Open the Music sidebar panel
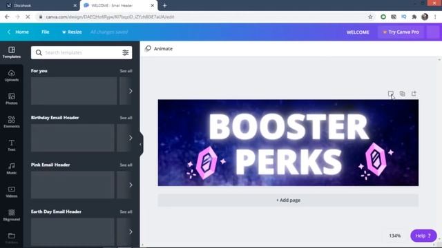Viewport: 442px width, 248px height. pos(12,169)
